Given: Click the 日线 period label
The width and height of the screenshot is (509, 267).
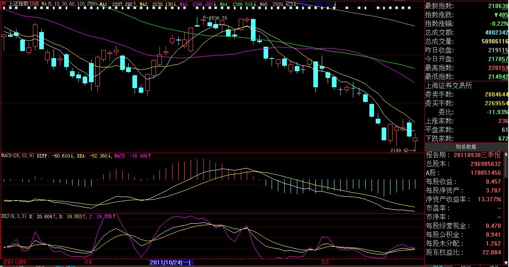Looking at the screenshot, I should [34, 3].
